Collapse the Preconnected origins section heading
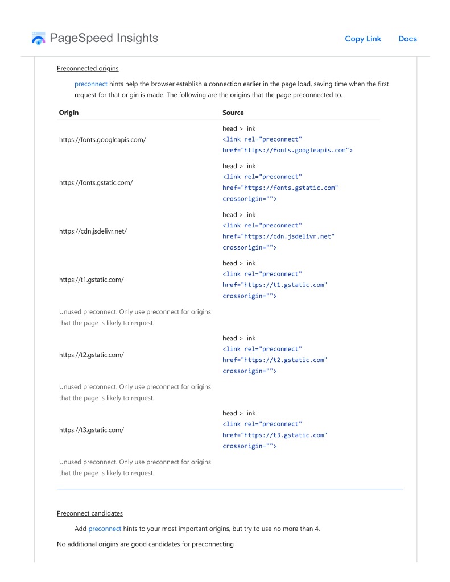The height and width of the screenshot is (582, 450). (88, 69)
